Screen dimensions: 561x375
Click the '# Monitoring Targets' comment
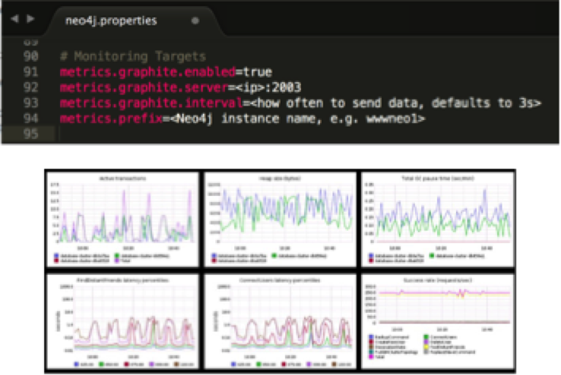[133, 56]
